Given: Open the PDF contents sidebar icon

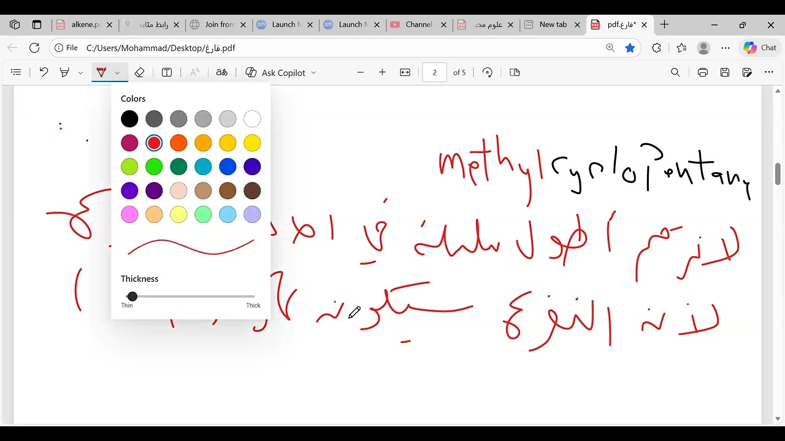Looking at the screenshot, I should click(17, 72).
